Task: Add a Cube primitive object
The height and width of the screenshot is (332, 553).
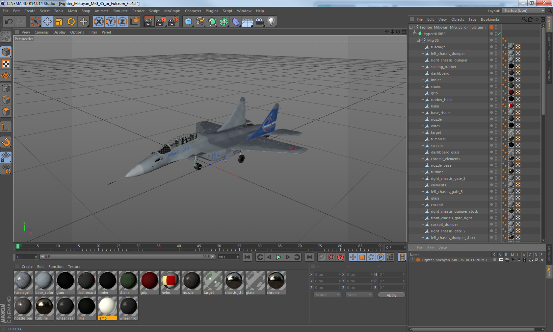Action: click(x=188, y=22)
